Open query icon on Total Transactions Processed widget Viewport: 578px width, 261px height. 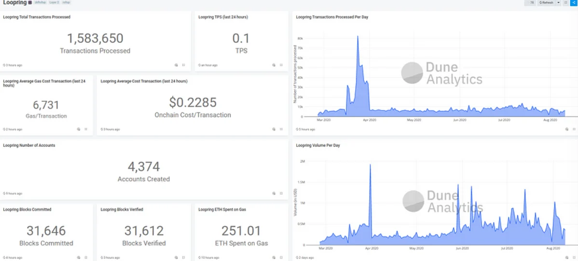[176, 65]
